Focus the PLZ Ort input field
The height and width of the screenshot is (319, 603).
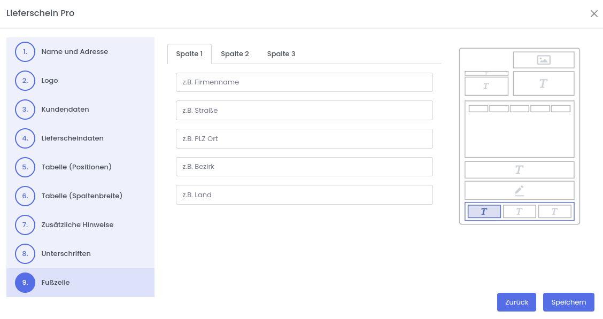[304, 138]
